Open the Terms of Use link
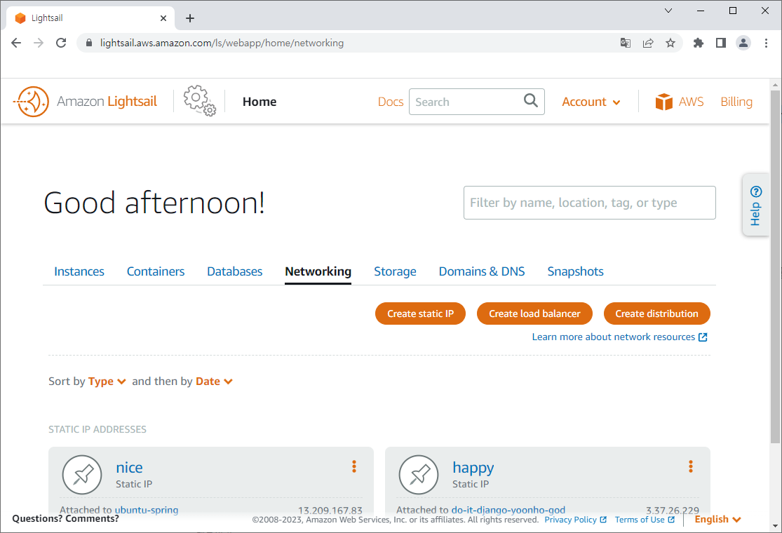The image size is (782, 533). (x=645, y=520)
